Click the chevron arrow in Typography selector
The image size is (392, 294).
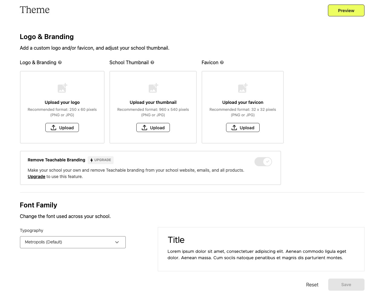[x=117, y=242]
